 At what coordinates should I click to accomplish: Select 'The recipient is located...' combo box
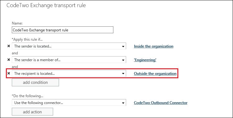[x=69, y=73]
